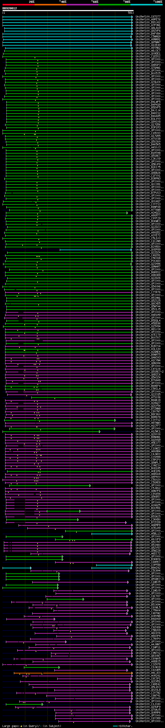Screen dimensions: 165x728
Task: Click the 581 end position label
Action: [130, 13]
